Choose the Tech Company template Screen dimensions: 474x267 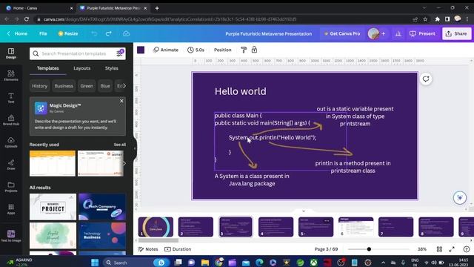click(102, 207)
